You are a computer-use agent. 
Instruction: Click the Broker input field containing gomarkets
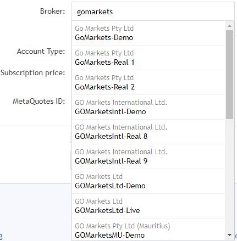pos(153,12)
